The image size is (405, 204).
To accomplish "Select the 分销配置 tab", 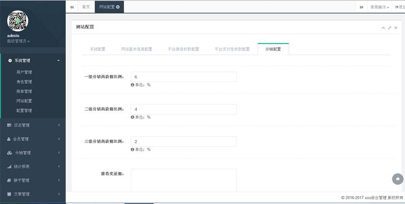I will coord(273,49).
